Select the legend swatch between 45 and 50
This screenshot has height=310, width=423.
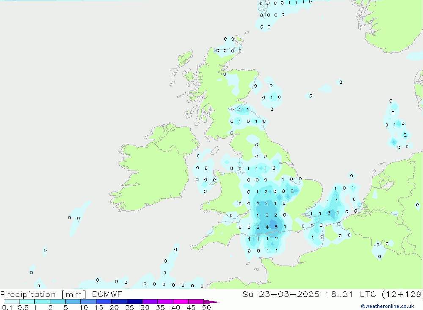click(196, 302)
